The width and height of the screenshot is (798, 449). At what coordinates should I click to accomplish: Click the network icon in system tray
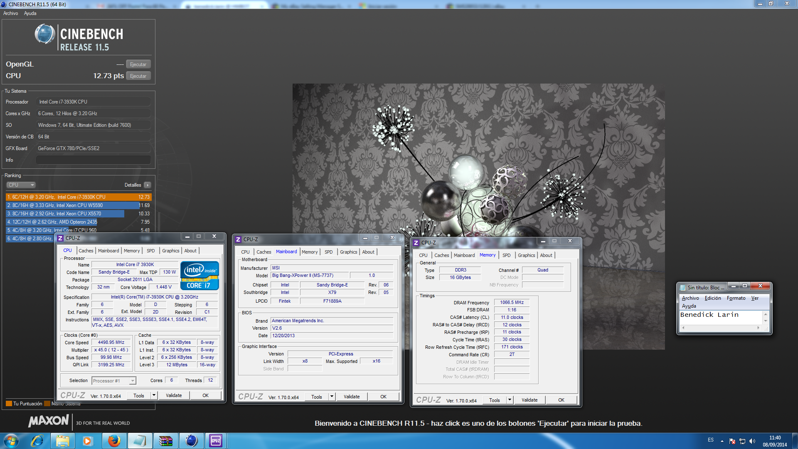pos(742,441)
